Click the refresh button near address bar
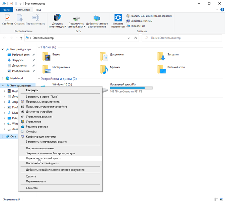Image resolution: width=225 pixels, height=202 pixels. [x=136, y=38]
